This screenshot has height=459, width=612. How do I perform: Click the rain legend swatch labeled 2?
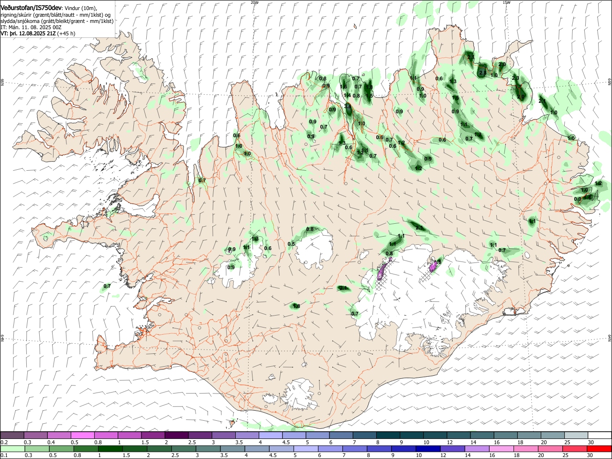coord(159,449)
